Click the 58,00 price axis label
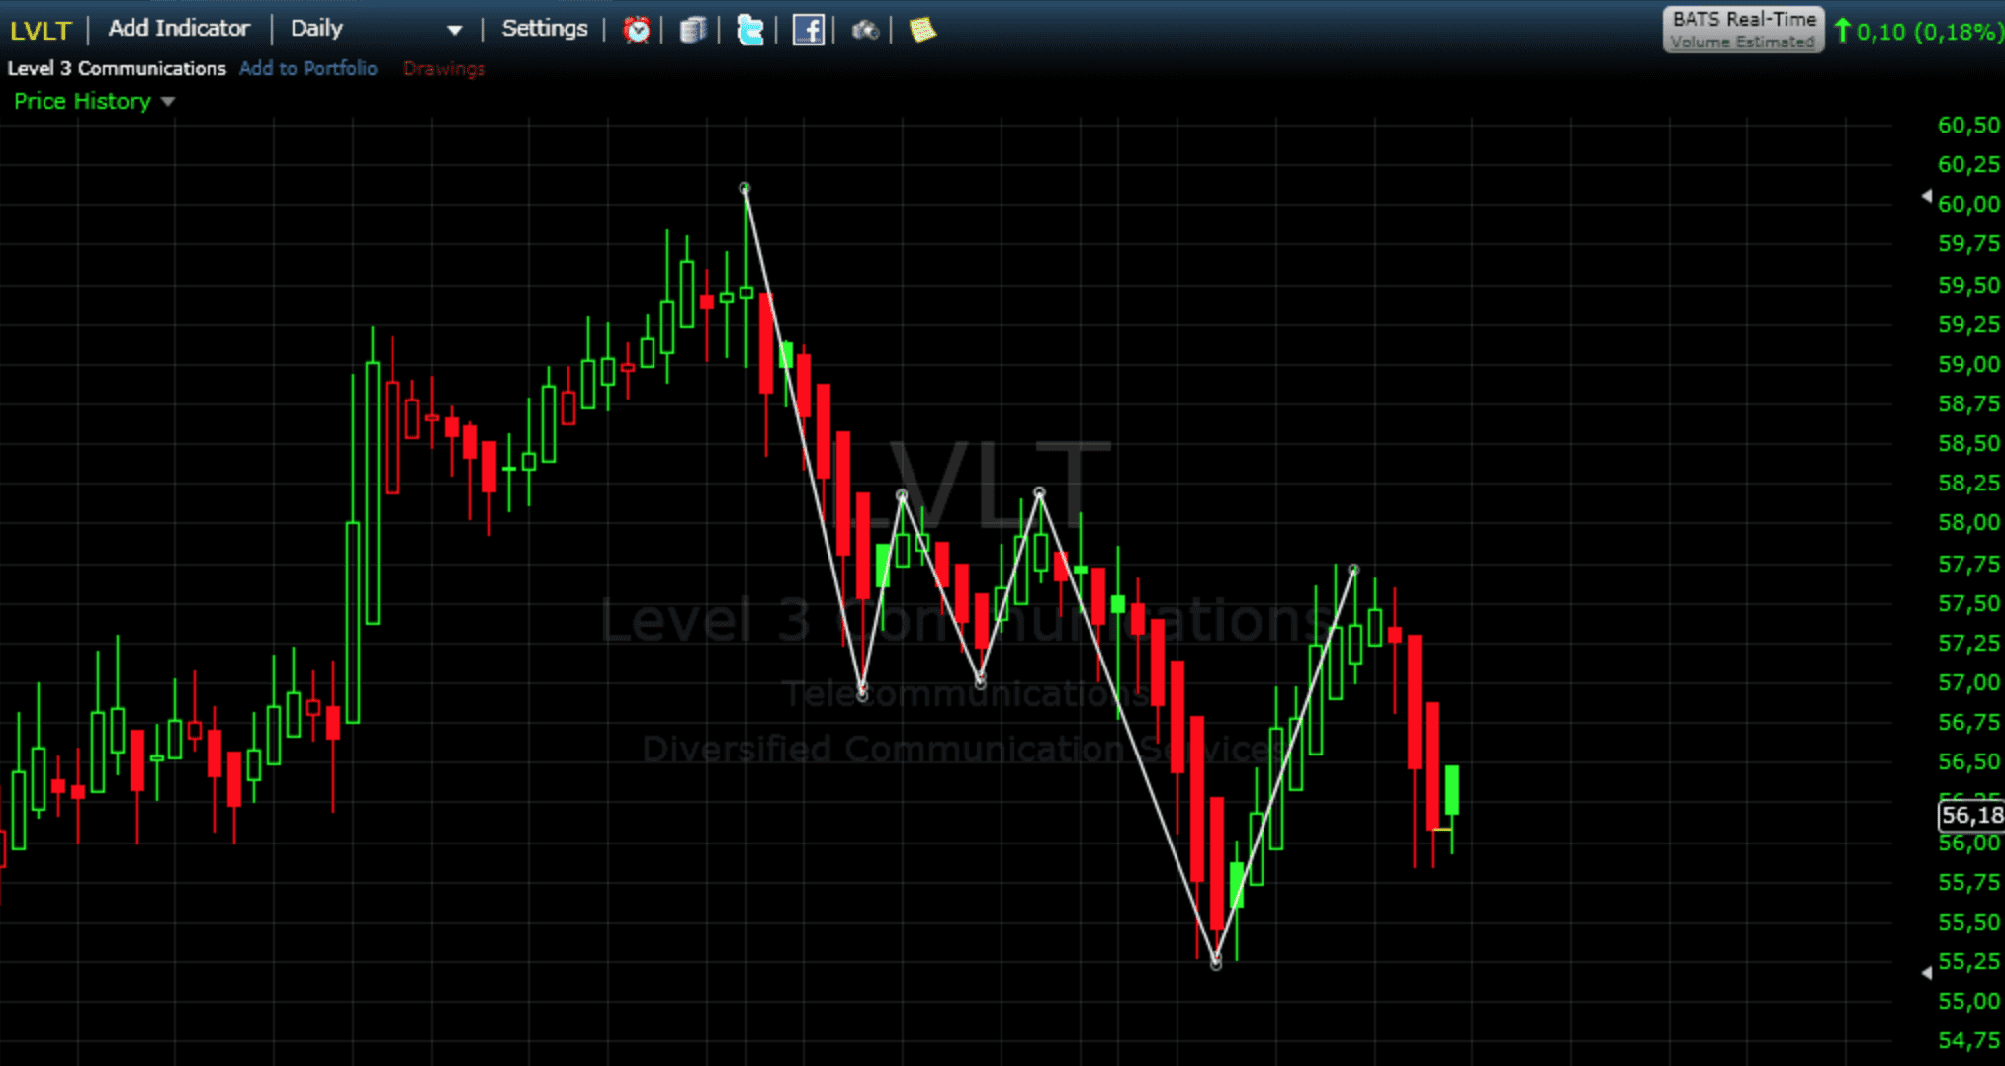 tap(1969, 522)
